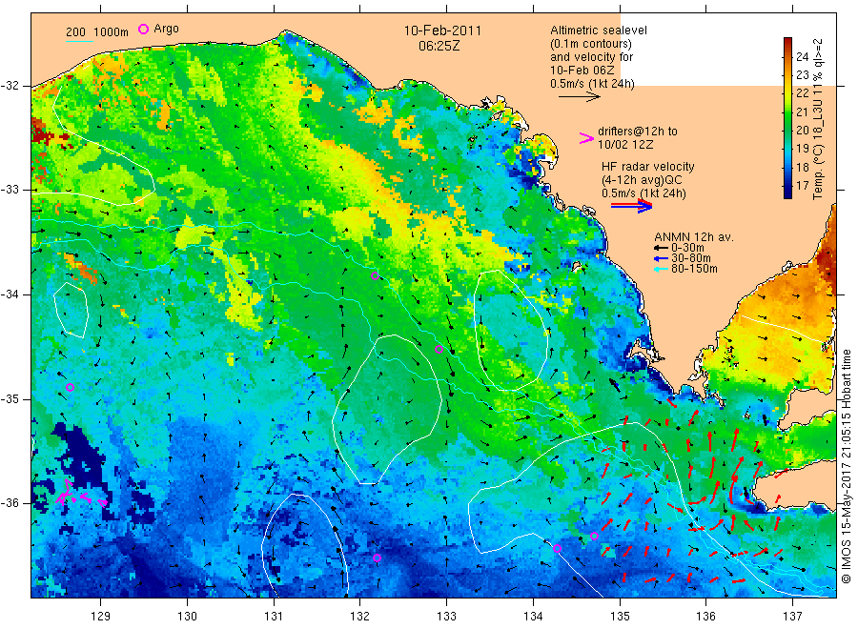Click the longitude axis label '133'
The height and width of the screenshot is (629, 858).
tap(446, 617)
